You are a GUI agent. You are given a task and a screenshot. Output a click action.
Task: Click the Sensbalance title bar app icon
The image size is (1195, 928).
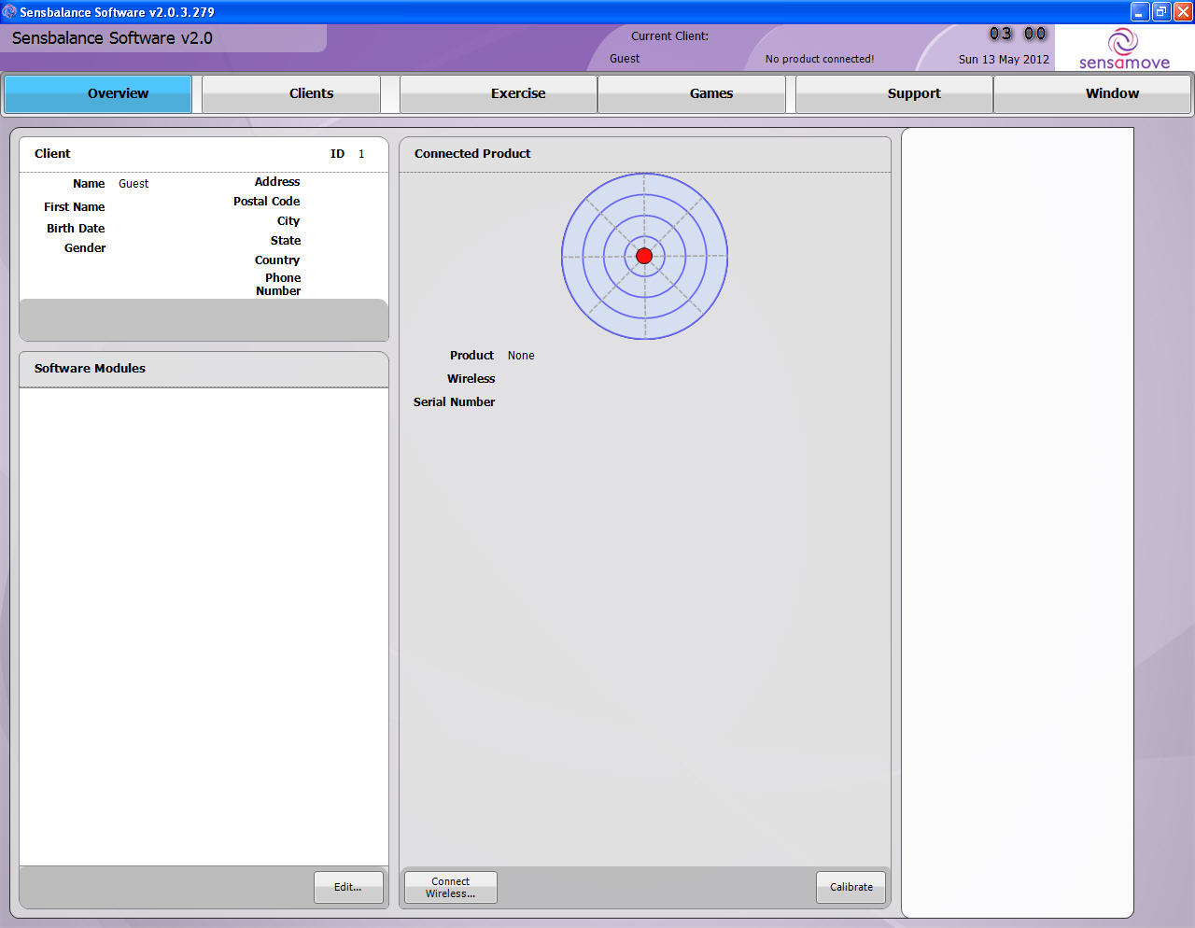coord(9,12)
